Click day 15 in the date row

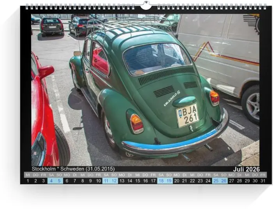tap(137, 181)
